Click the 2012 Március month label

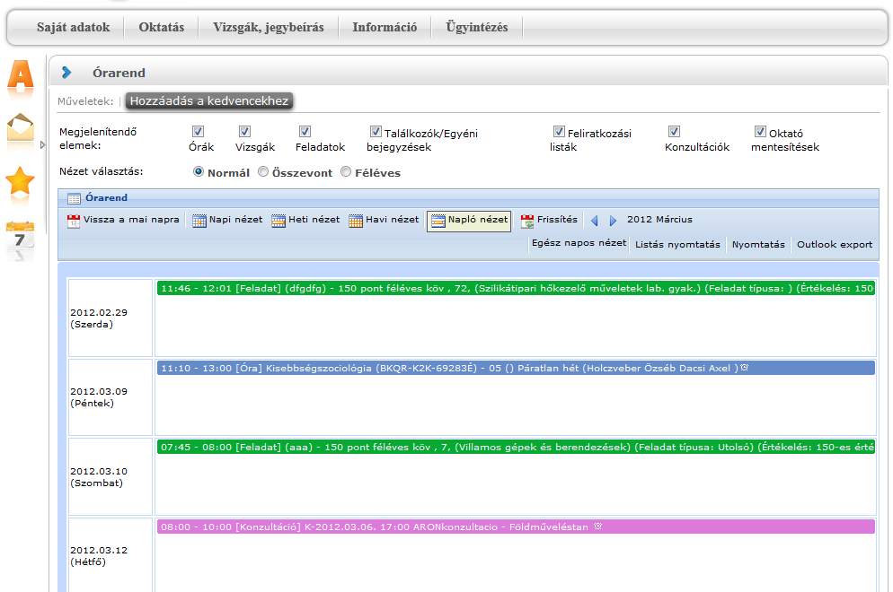click(659, 220)
